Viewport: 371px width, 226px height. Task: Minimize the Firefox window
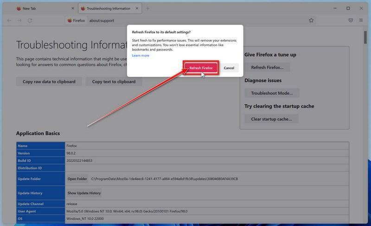(x=335, y=8)
